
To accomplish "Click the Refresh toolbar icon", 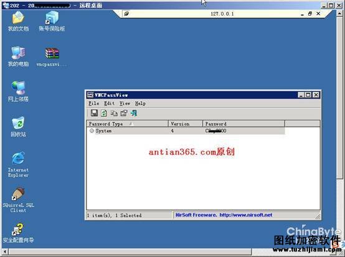I will tap(104, 113).
